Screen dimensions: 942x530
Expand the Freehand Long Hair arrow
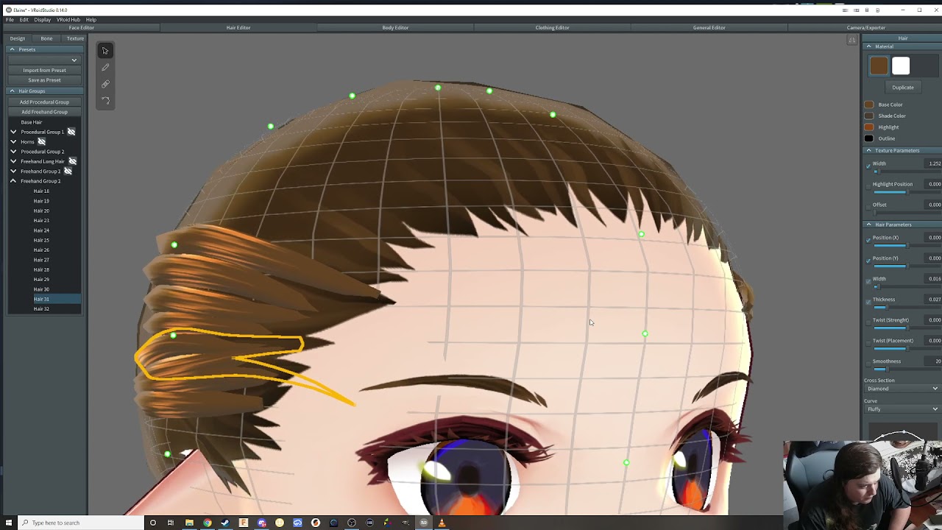pyautogui.click(x=13, y=161)
